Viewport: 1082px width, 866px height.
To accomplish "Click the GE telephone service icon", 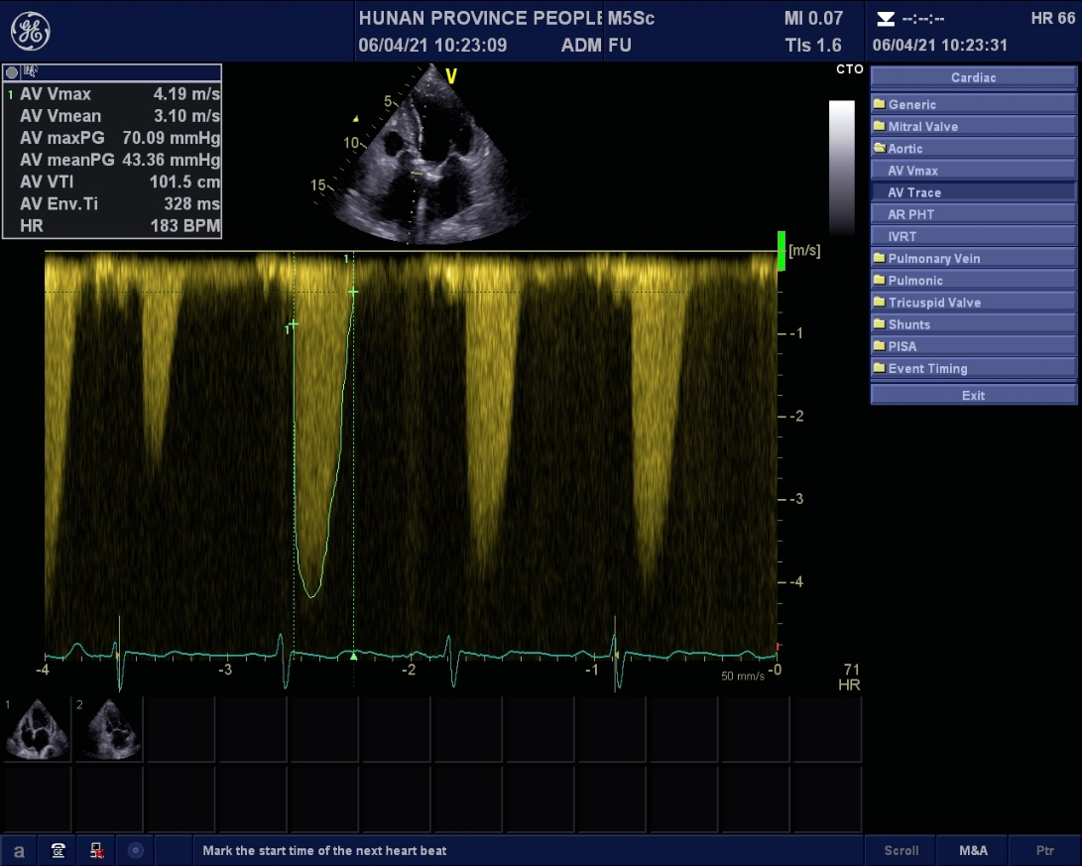I will (x=59, y=850).
